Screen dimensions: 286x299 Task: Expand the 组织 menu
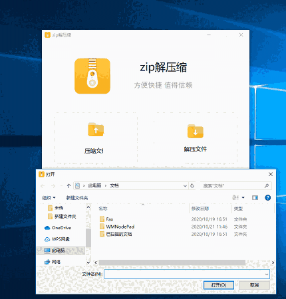click(49, 197)
